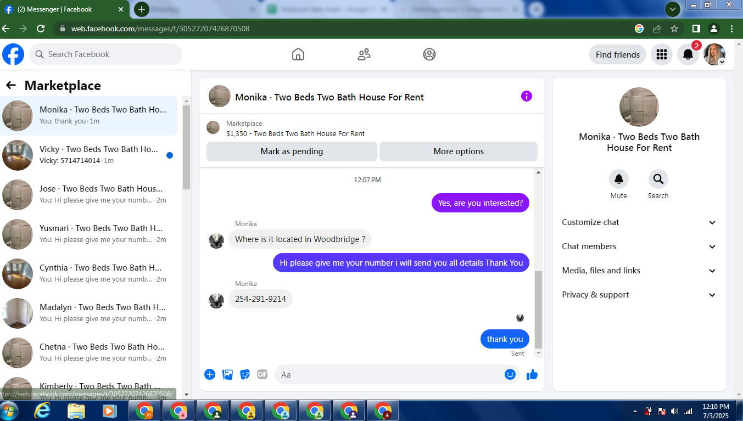Open Monika's conversation in the list
Screen dimensions: 743x421
(x=89, y=115)
